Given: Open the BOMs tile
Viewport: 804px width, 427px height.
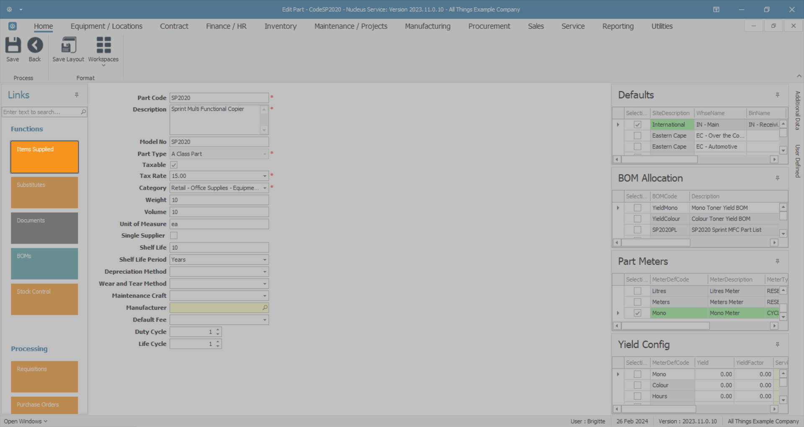Looking at the screenshot, I should [44, 264].
